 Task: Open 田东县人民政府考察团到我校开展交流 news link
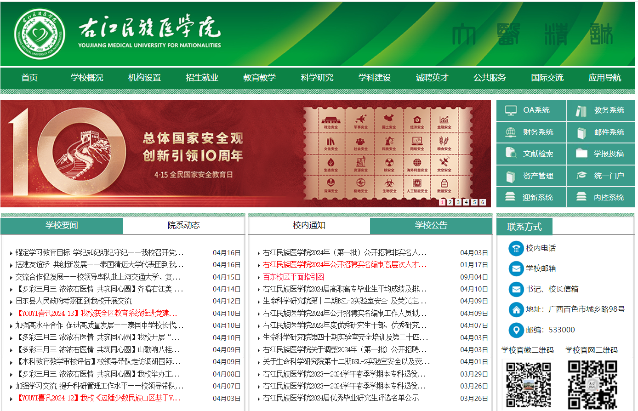(x=74, y=301)
